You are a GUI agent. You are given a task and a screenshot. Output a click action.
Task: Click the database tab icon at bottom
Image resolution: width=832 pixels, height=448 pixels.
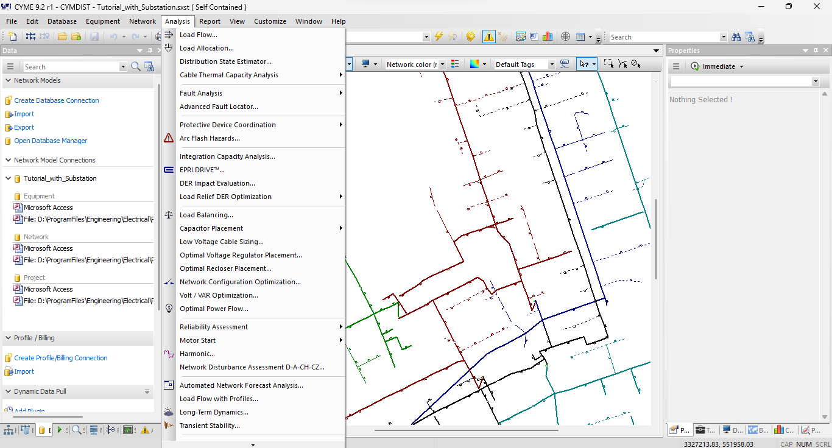tap(41, 430)
